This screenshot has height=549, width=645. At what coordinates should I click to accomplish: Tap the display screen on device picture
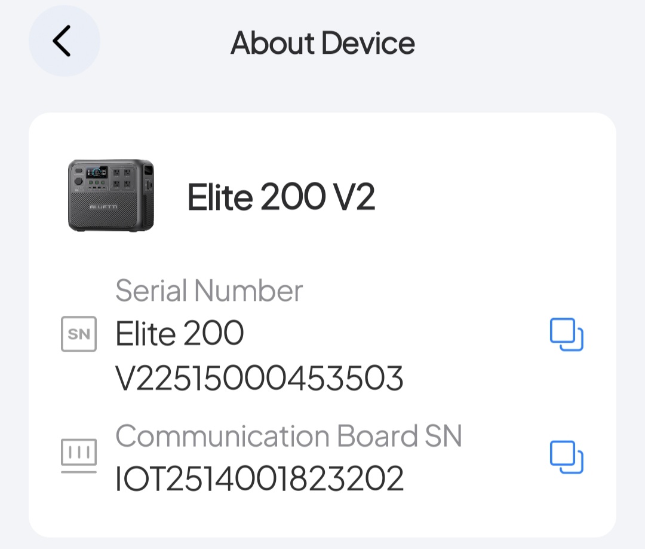(96, 172)
